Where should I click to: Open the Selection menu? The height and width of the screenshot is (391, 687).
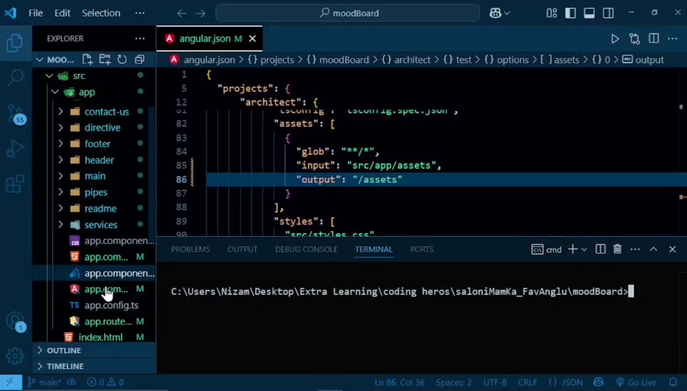coord(101,13)
